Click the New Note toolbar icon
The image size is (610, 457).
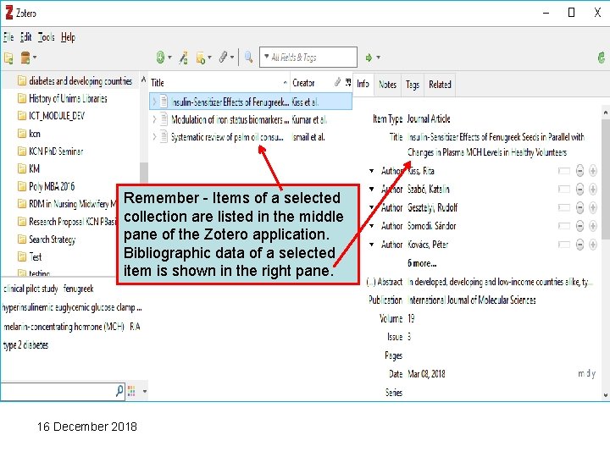point(201,58)
